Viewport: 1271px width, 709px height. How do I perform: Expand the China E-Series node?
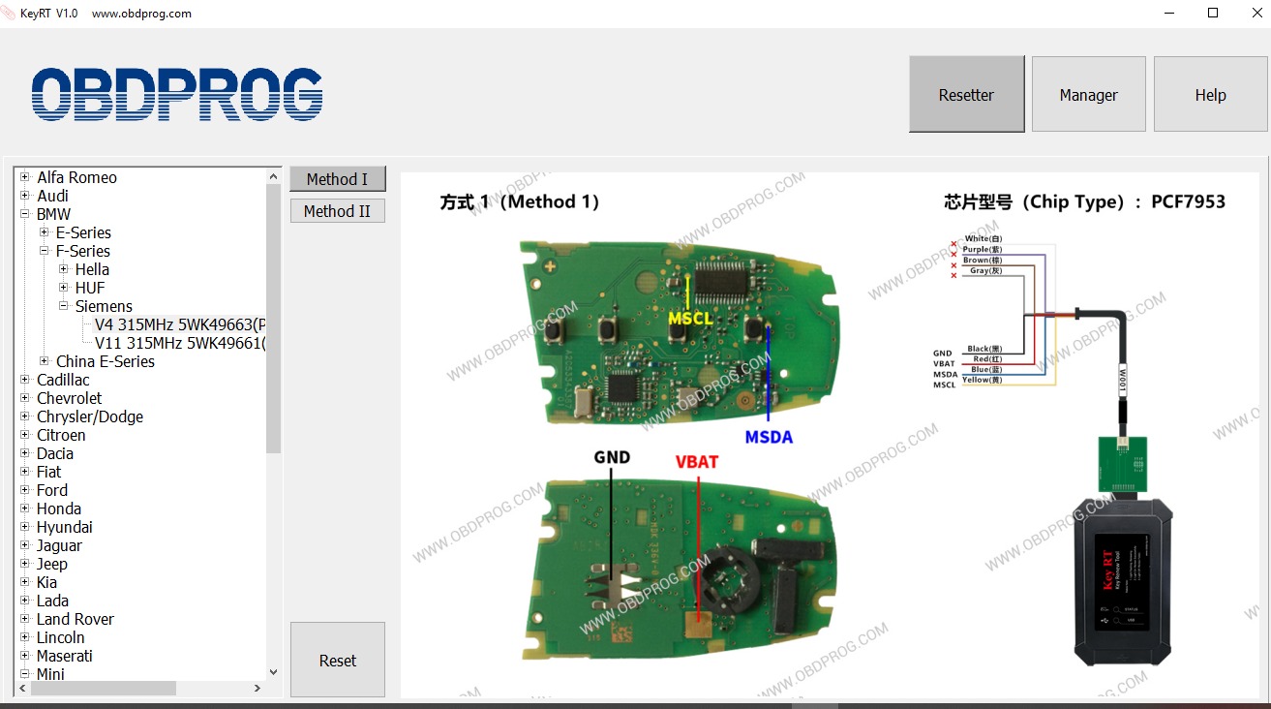[x=45, y=361]
